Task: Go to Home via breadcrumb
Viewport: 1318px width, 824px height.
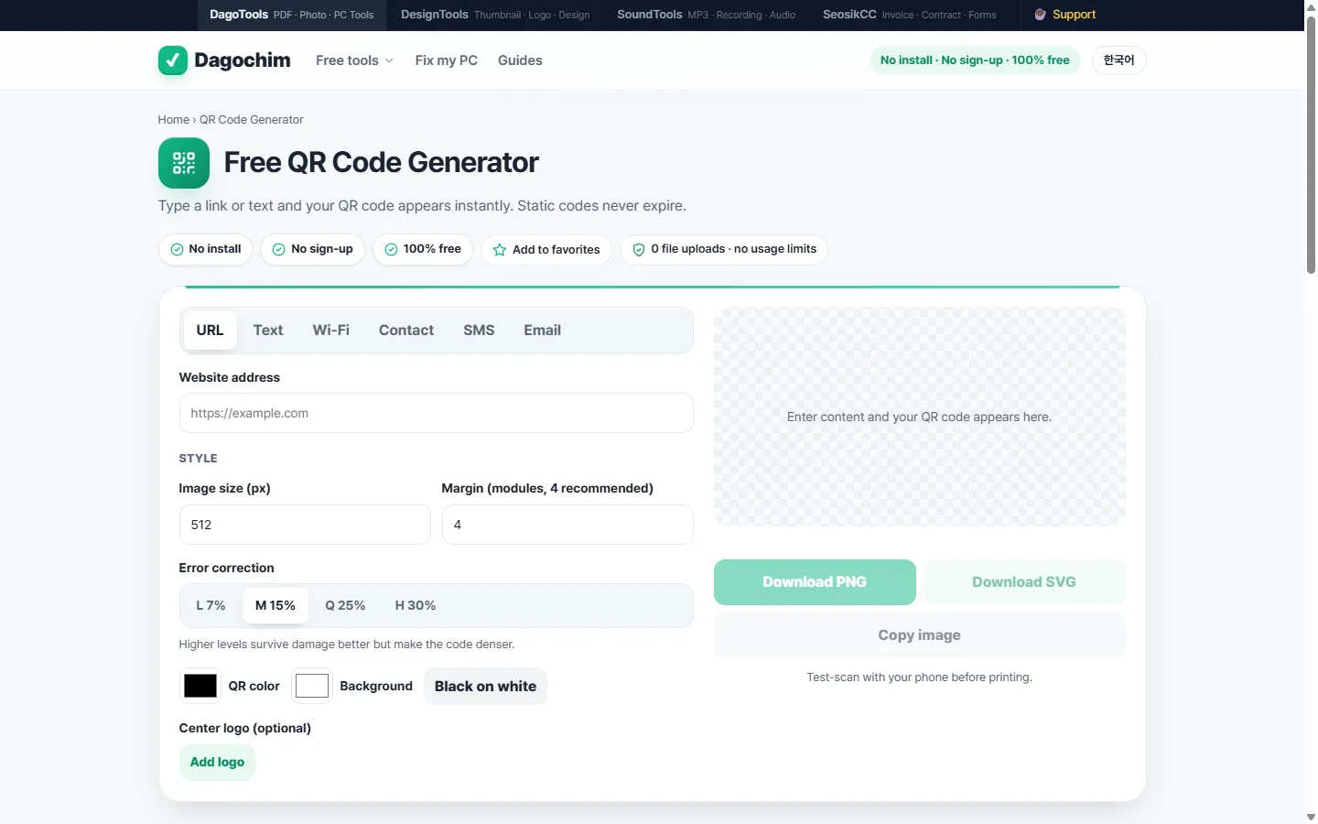Action: point(173,120)
